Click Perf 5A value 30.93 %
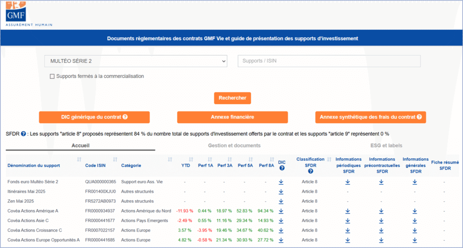Viewport: 463px width, 248px height. 244,240
